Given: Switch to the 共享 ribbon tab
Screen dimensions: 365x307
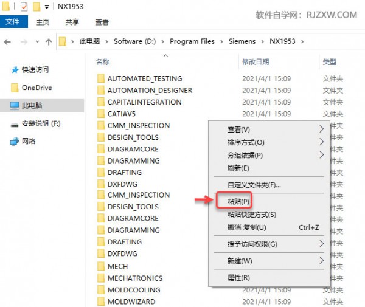Looking at the screenshot, I should (x=72, y=22).
